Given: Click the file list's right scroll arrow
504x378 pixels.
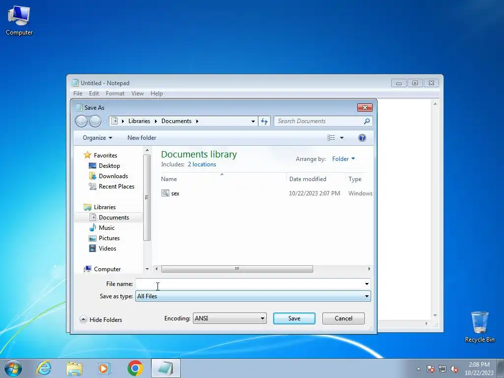Looking at the screenshot, I should pyautogui.click(x=369, y=269).
